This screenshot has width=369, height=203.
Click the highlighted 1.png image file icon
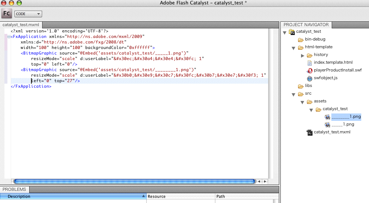pyautogui.click(x=327, y=117)
